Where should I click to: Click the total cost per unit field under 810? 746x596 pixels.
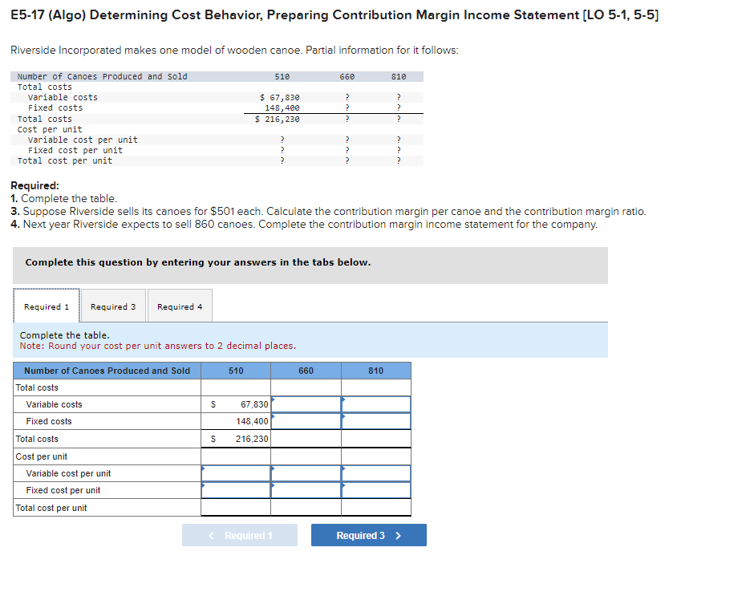[x=376, y=507]
